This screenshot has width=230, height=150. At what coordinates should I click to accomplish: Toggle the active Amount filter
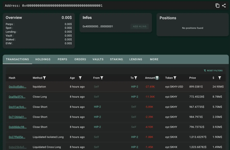tap(157, 78)
